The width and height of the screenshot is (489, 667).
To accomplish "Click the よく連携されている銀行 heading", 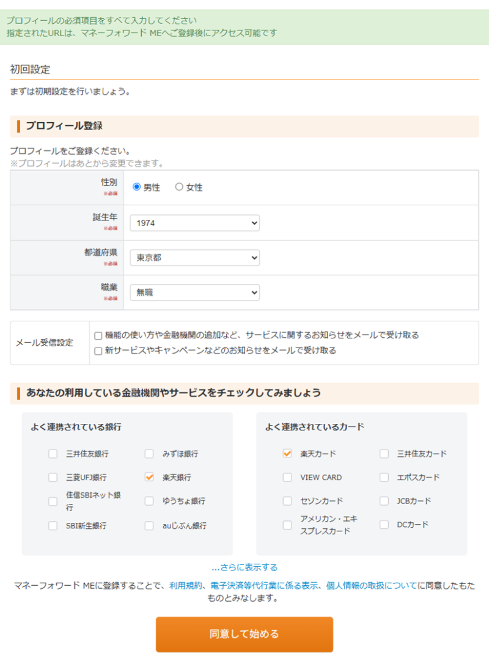I will [x=76, y=427].
